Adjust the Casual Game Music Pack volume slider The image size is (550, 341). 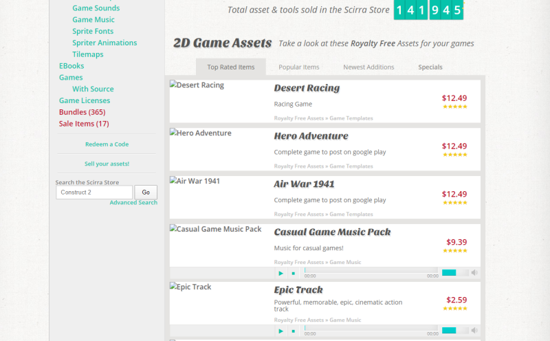pyautogui.click(x=455, y=272)
